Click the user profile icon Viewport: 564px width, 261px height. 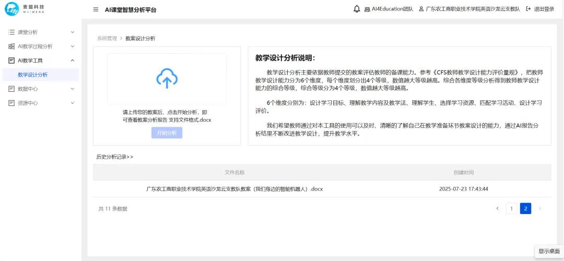pyautogui.click(x=421, y=9)
